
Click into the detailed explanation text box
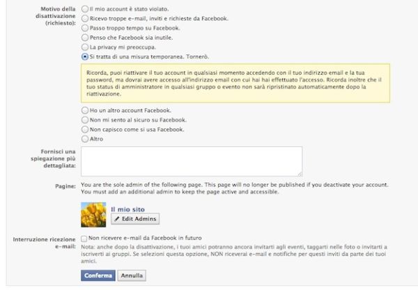[191, 161]
